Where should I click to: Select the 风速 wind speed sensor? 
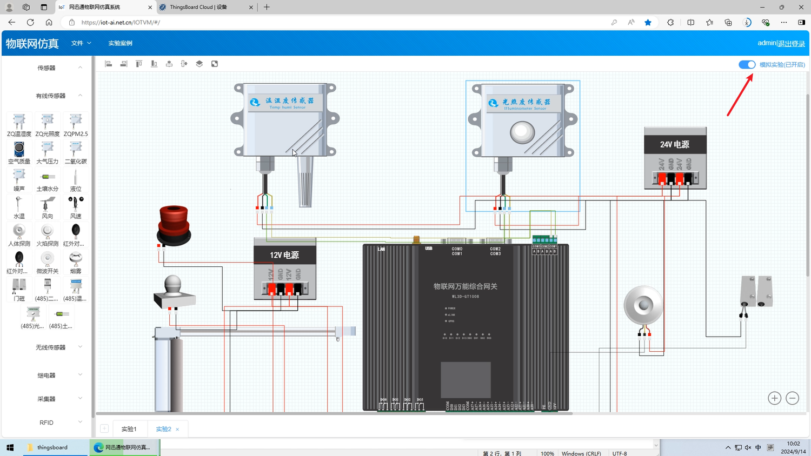[x=76, y=207]
